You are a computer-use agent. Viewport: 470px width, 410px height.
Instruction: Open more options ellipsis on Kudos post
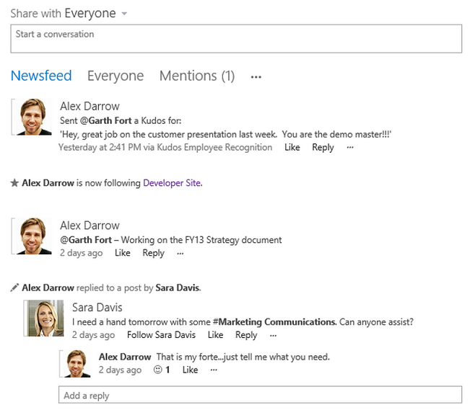click(350, 147)
